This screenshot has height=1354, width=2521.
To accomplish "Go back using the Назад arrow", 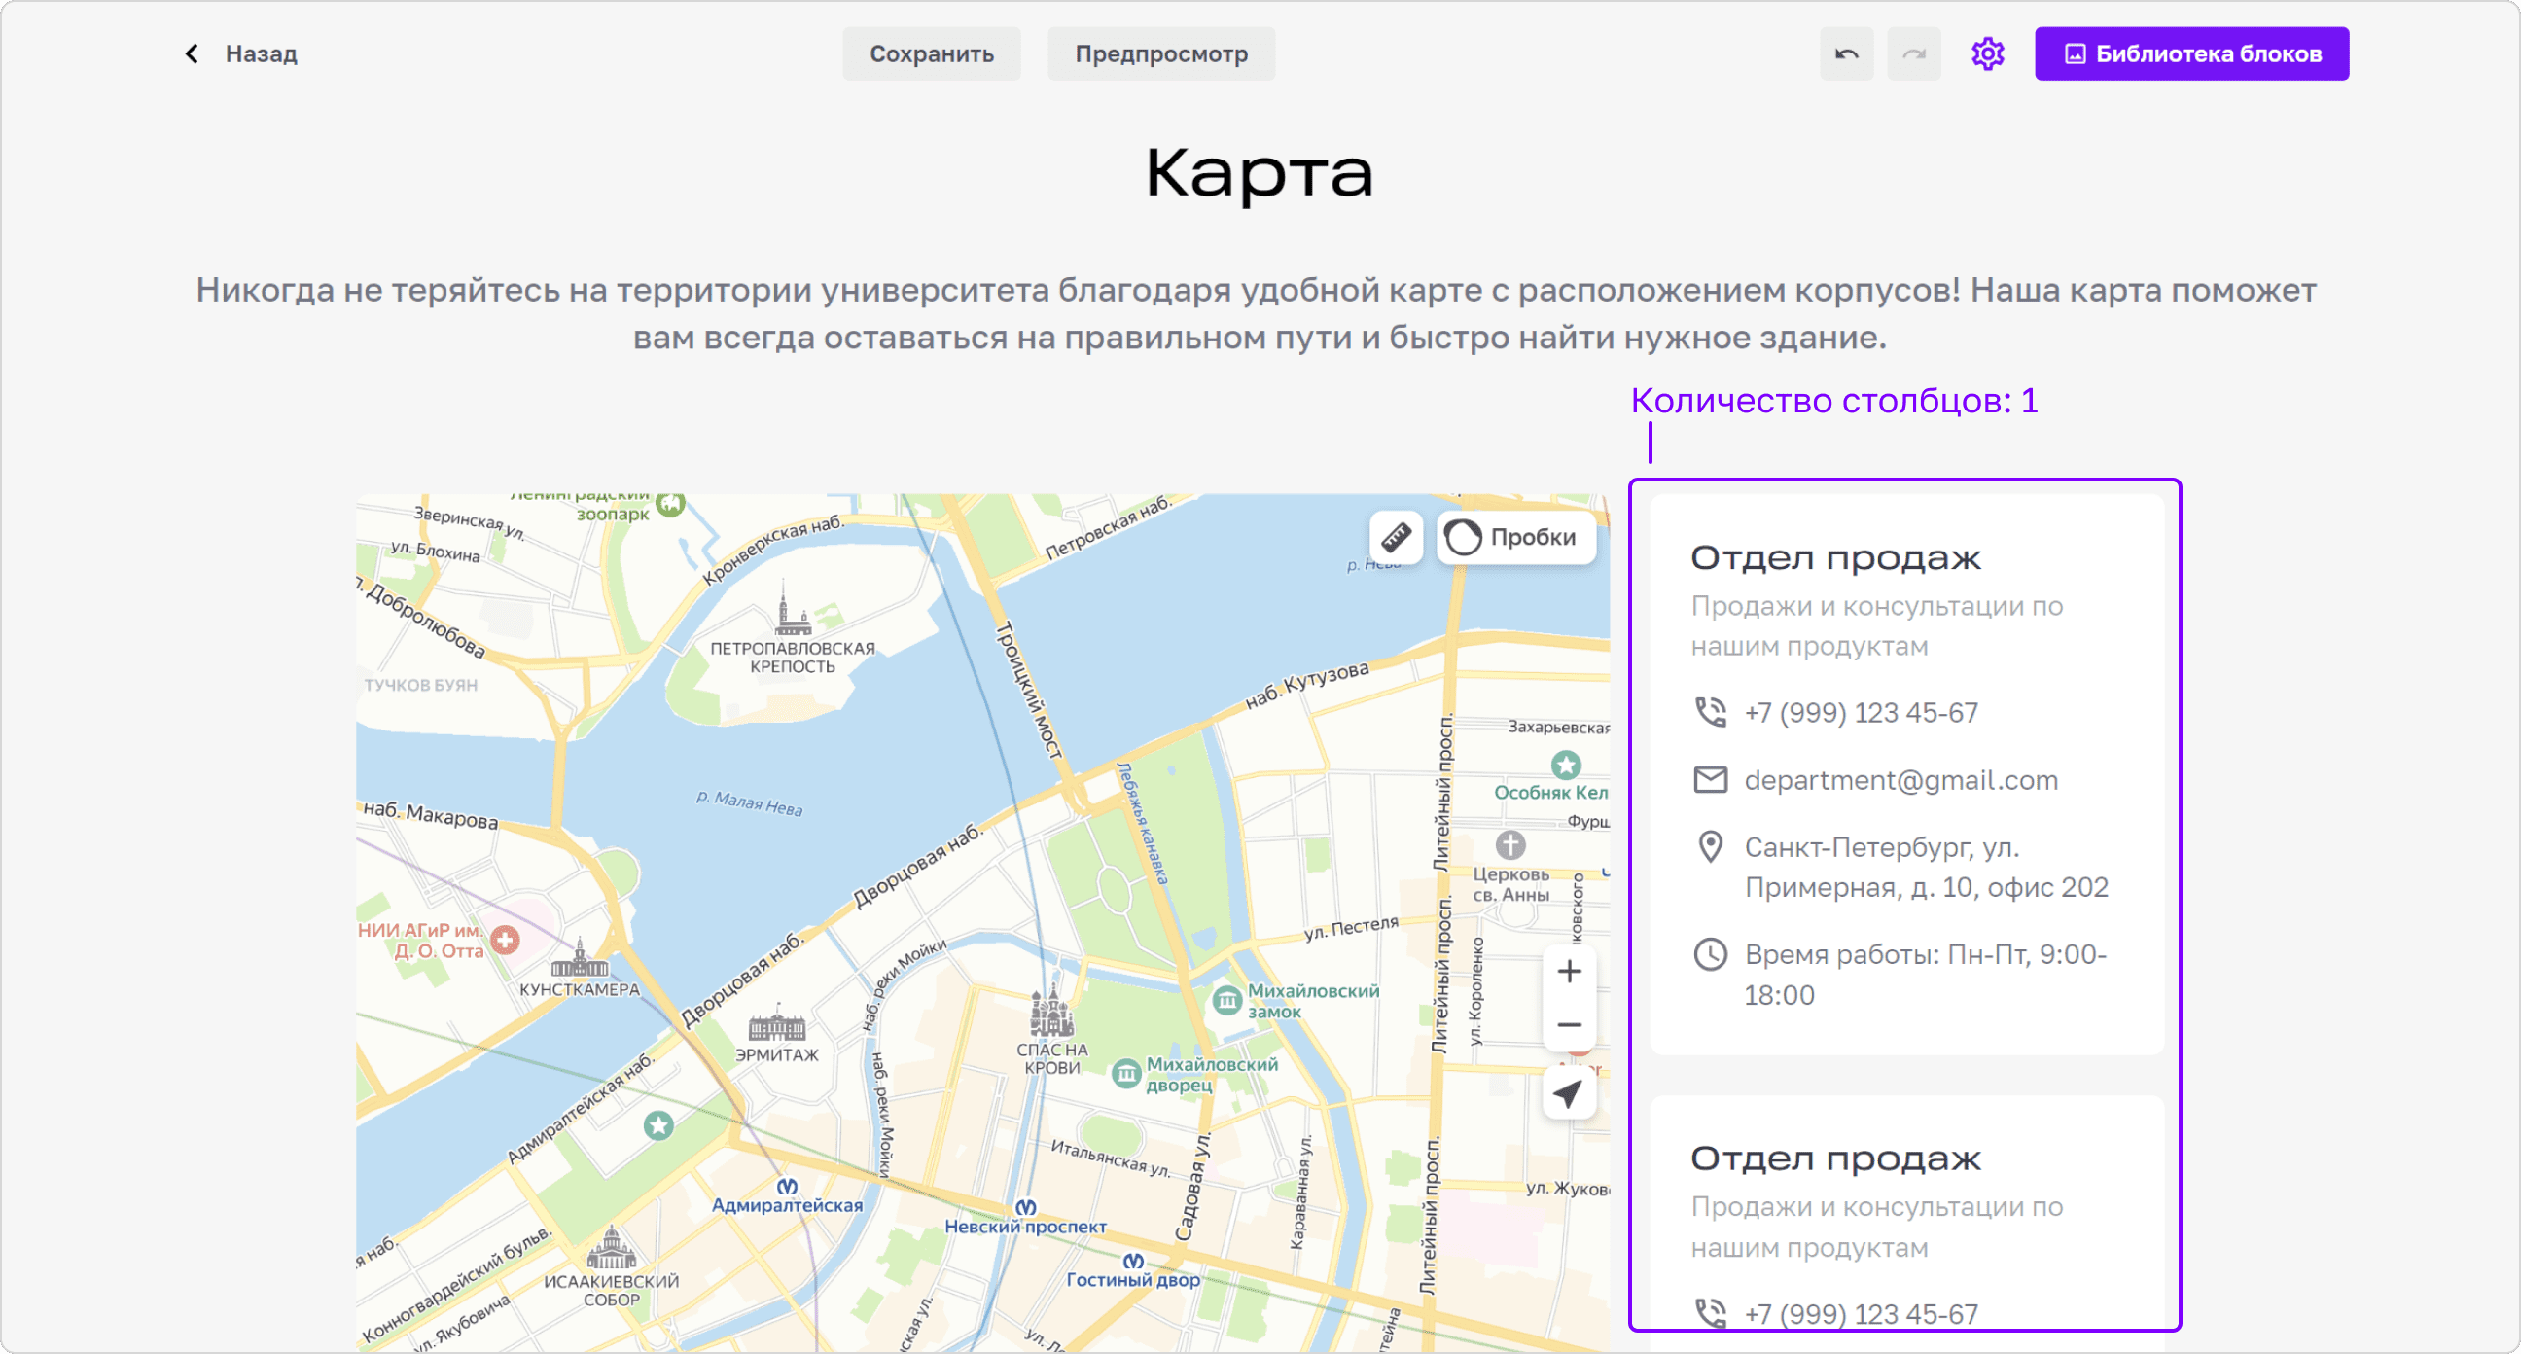I will 192,53.
